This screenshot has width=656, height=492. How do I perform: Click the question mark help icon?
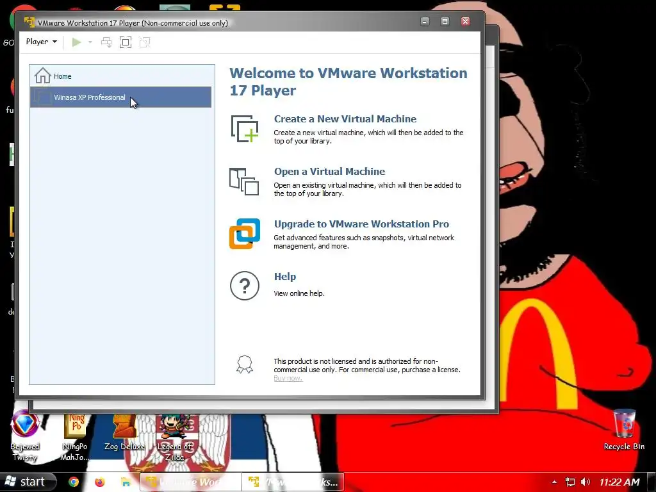[244, 286]
